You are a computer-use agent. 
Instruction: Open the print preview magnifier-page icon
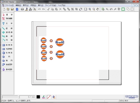(x=34, y=9)
